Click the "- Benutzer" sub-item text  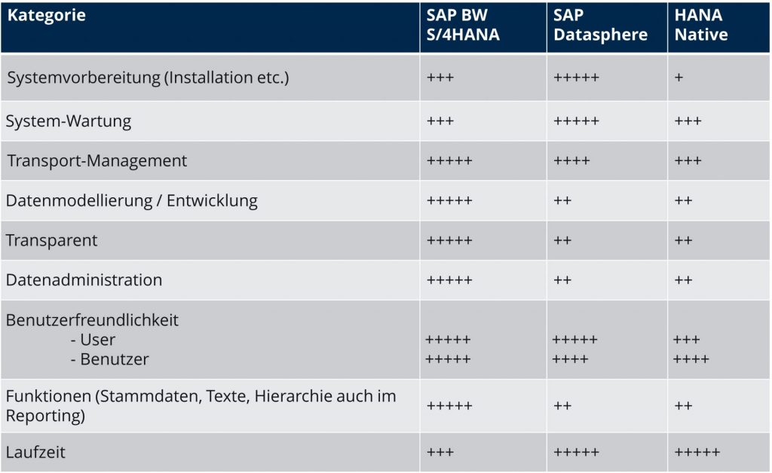[109, 359]
